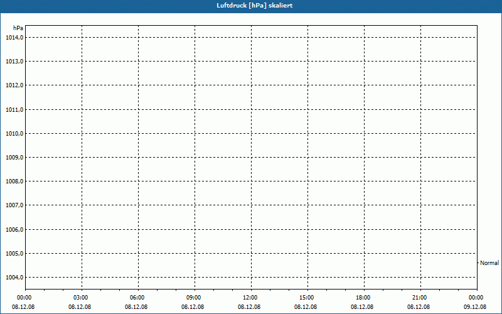This screenshot has width=502, height=314.
Task: Click the 1014,0 pressure axis label
Action: coord(14,38)
